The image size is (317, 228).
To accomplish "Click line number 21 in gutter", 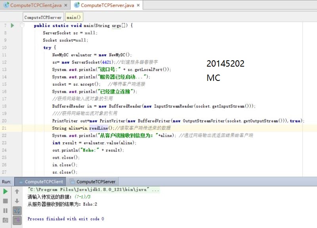I will 4,128.
